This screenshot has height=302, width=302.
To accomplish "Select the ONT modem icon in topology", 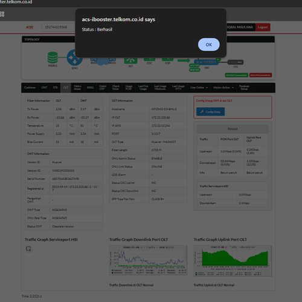I will pyautogui.click(x=207, y=62).
